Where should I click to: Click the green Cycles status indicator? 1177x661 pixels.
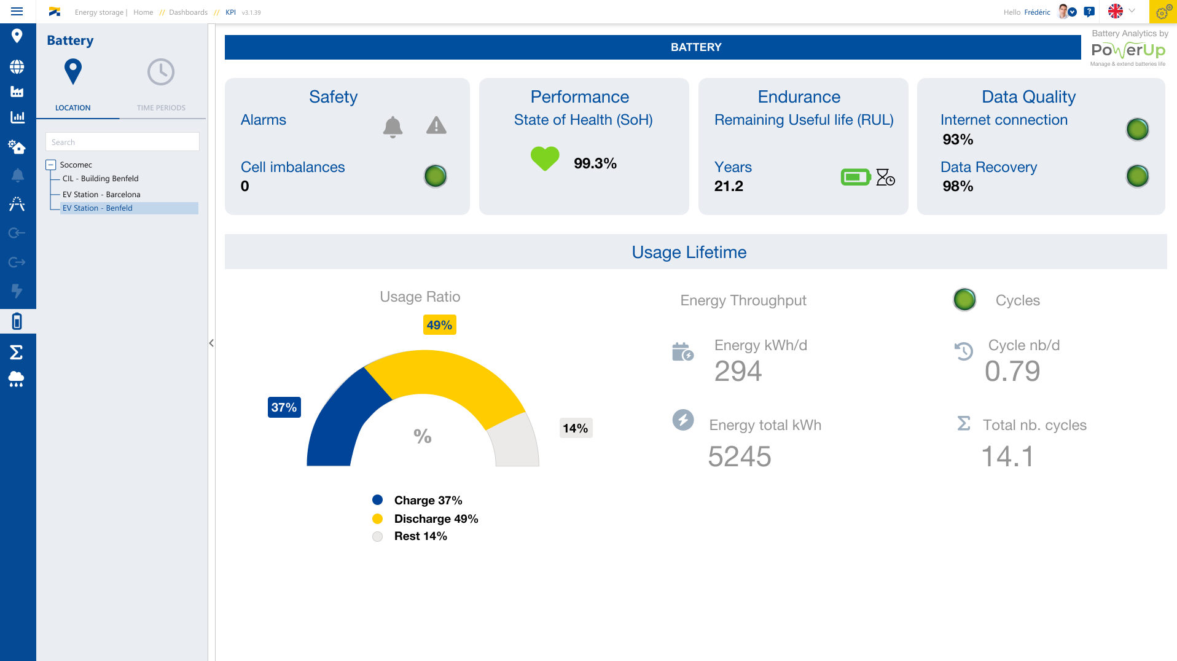[x=964, y=300]
